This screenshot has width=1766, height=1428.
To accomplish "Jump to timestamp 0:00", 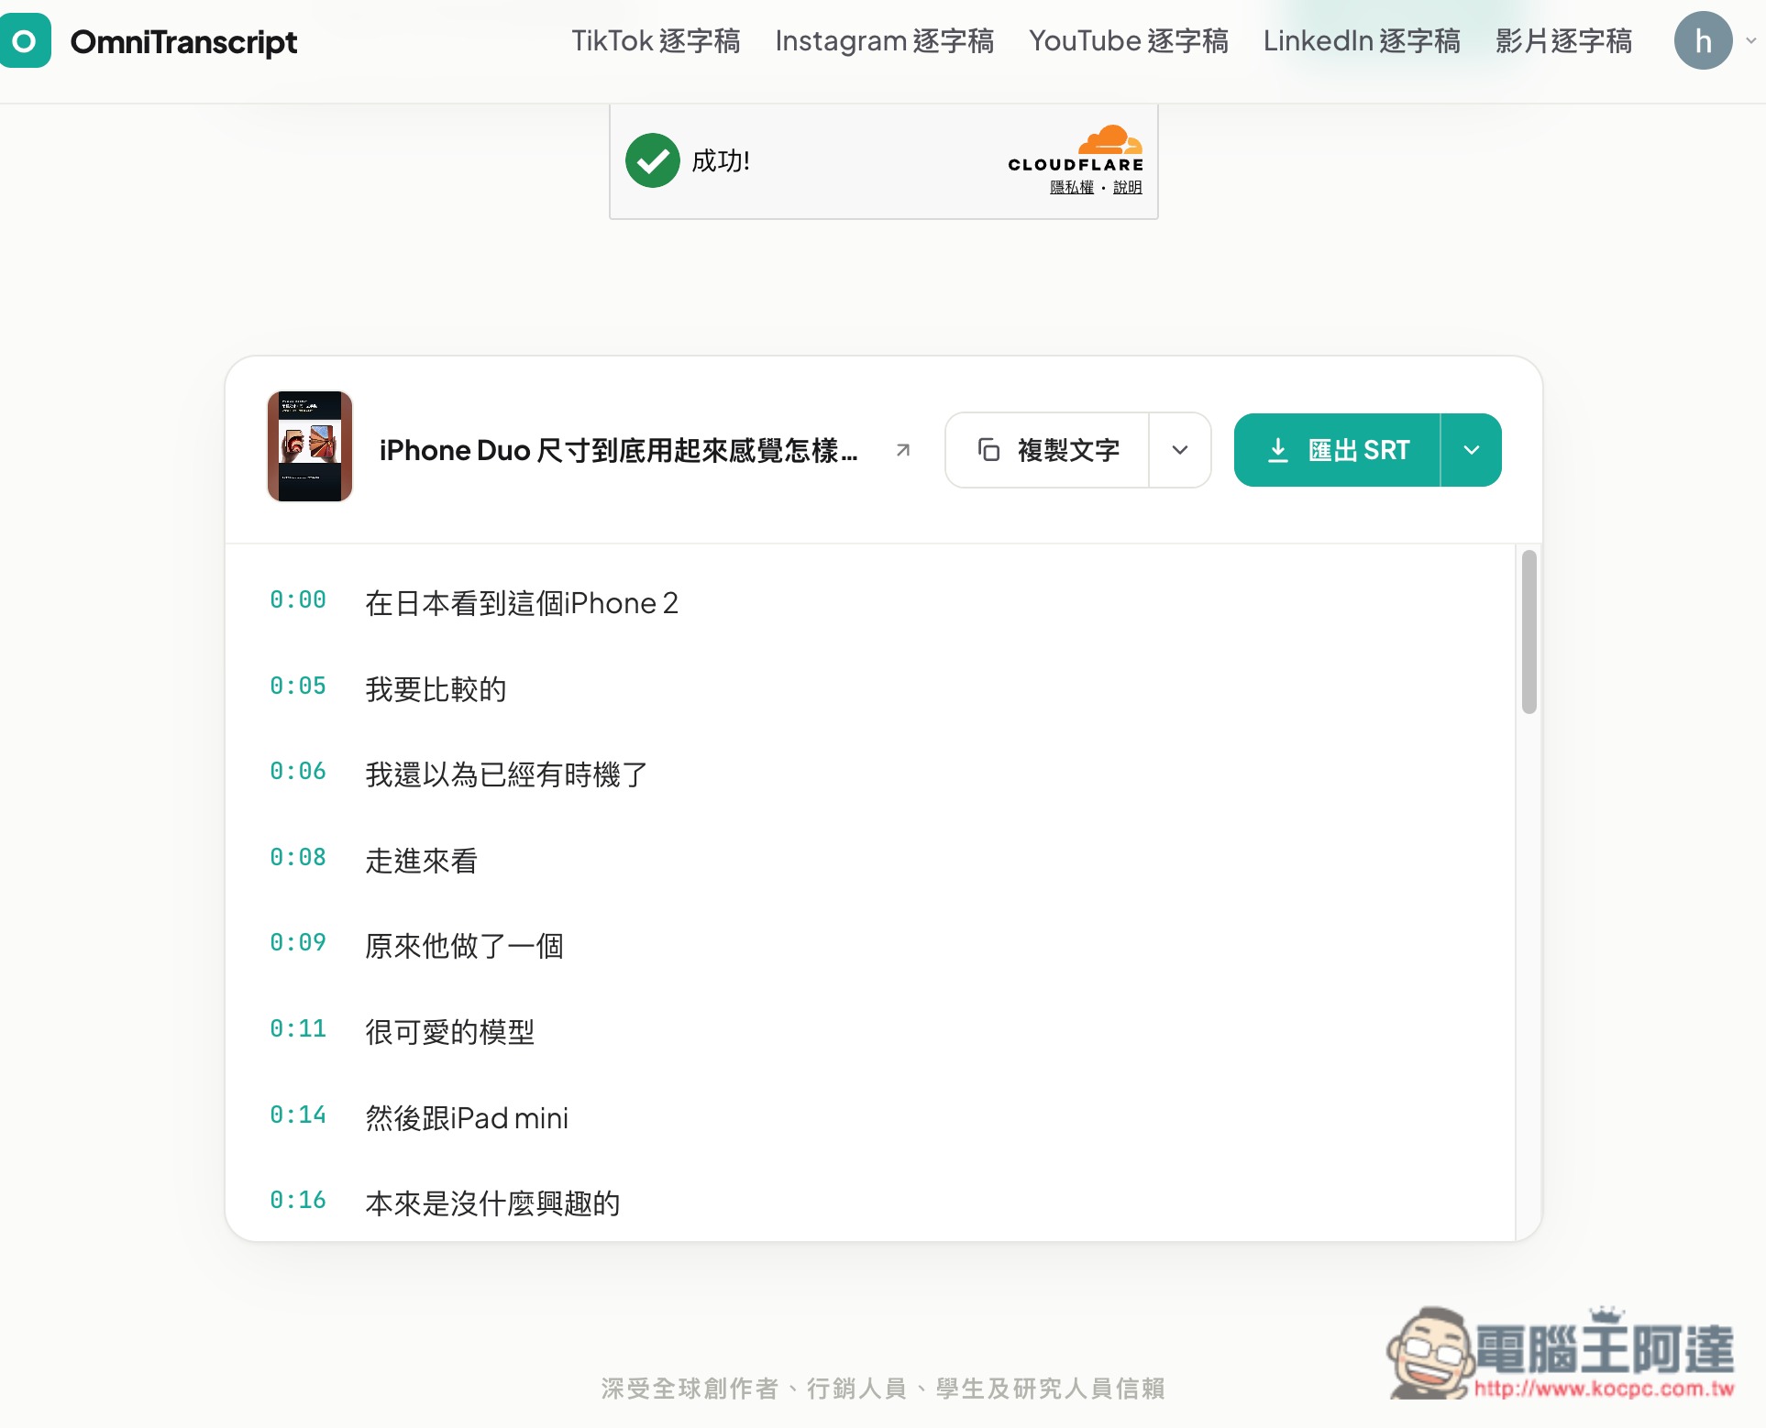I will 298,600.
